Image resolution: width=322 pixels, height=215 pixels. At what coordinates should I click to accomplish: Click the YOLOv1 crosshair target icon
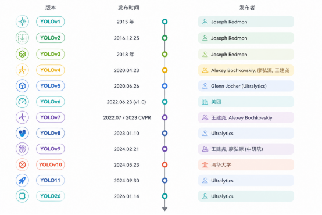22,21
